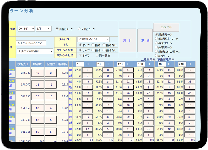
Task: Click the 集計 button
Action: pyautogui.click(x=127, y=40)
